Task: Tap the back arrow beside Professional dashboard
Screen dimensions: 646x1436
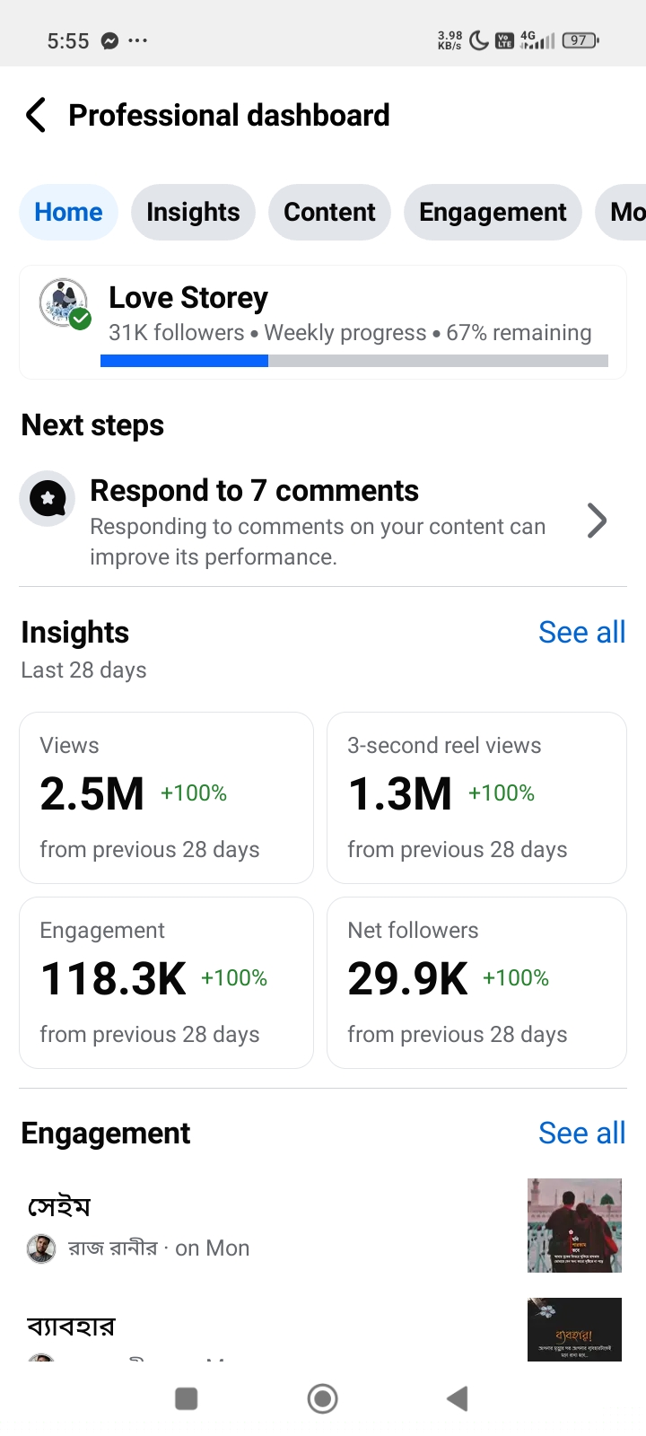Action: [36, 116]
